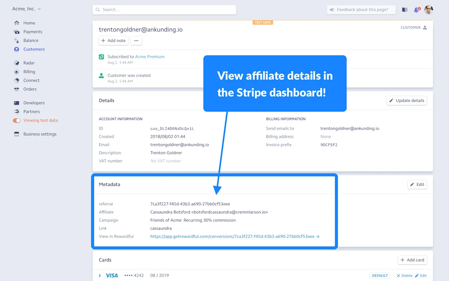449x281 pixels.
Task: Go to Payments in sidebar
Action: 33,32
